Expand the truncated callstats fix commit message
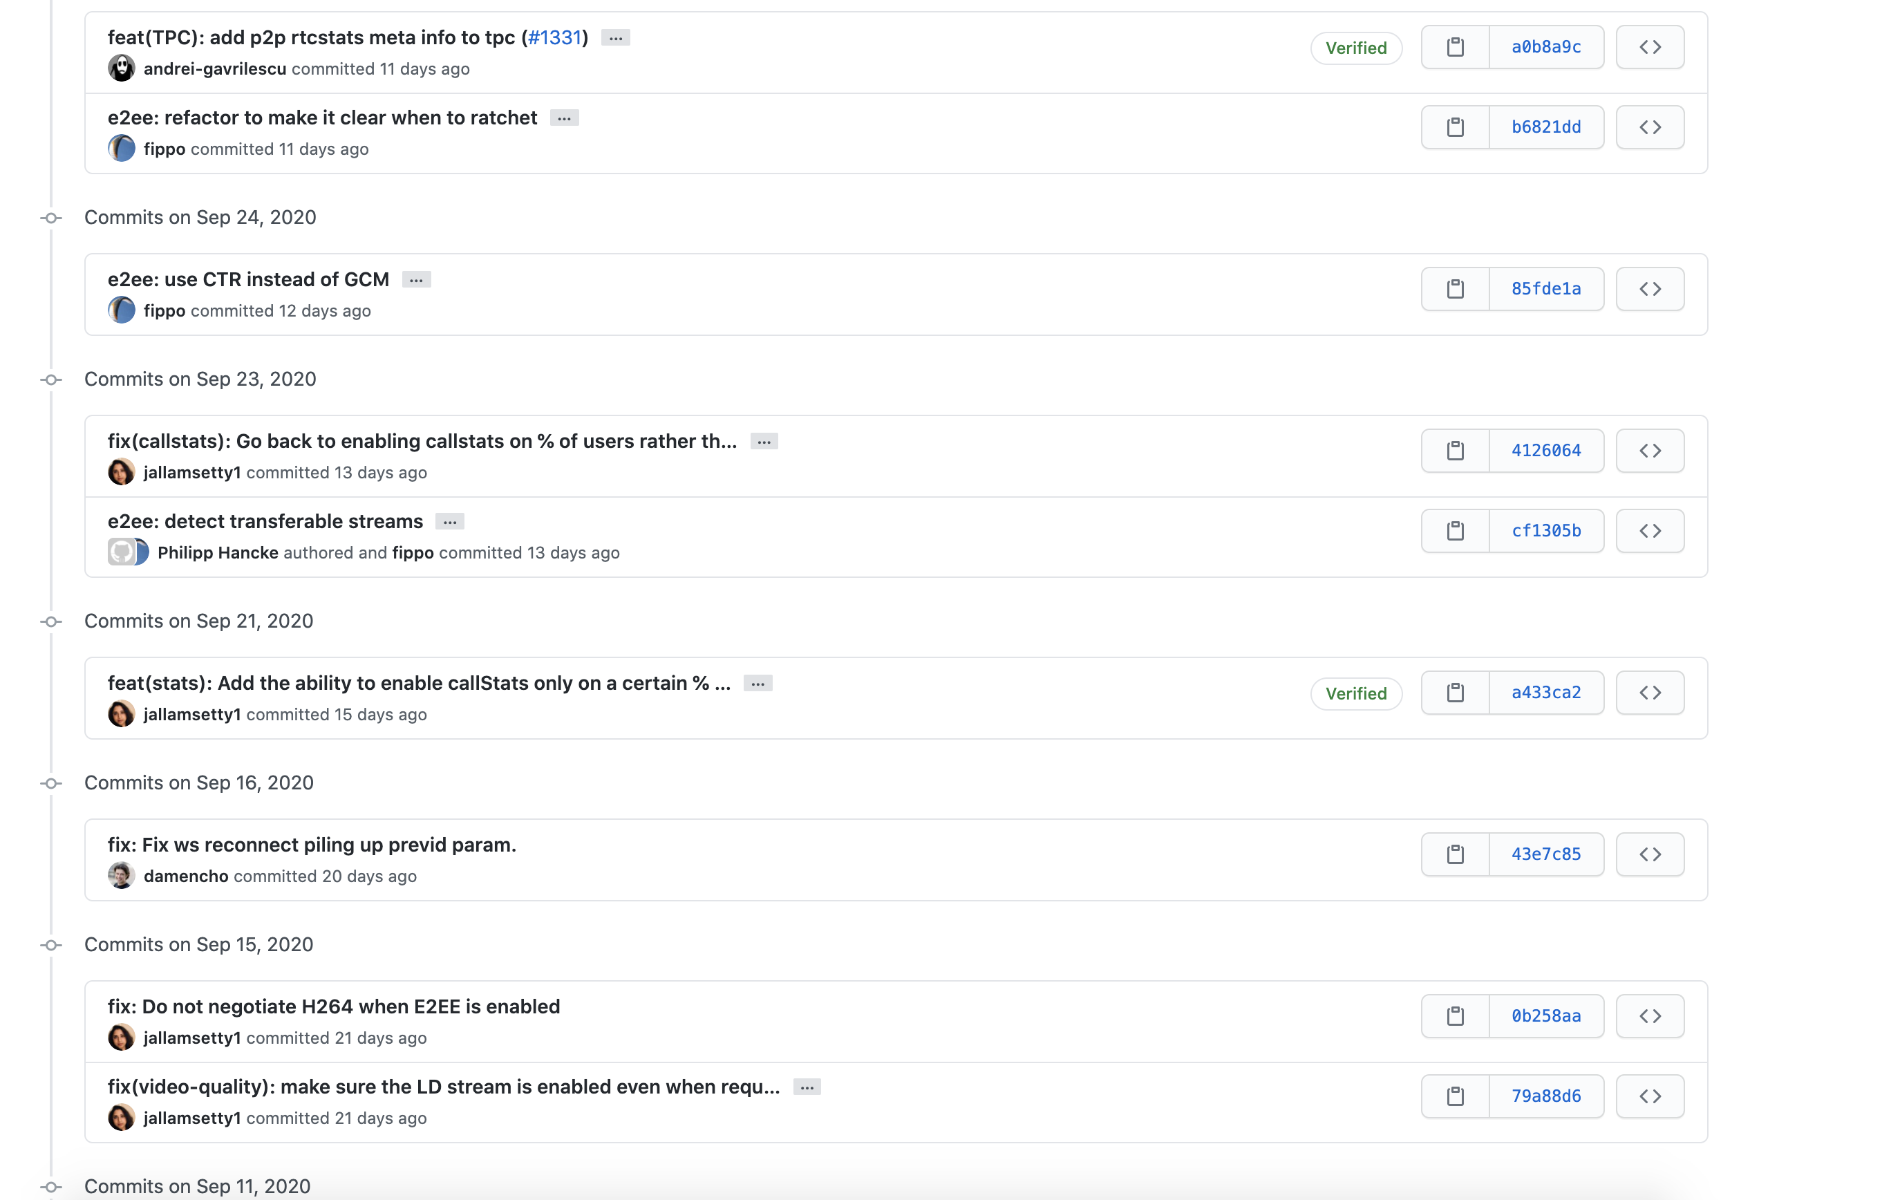 [x=764, y=440]
